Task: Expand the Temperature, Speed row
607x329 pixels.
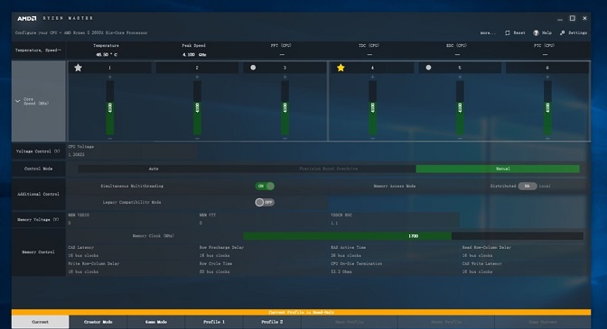Action: [38, 50]
